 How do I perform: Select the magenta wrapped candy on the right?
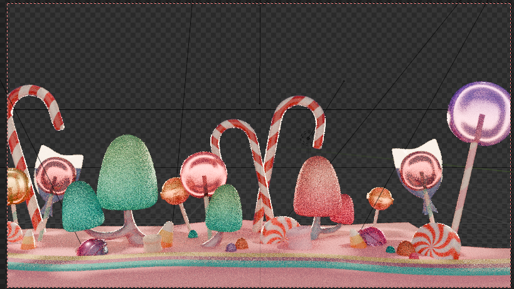[x=372, y=236]
